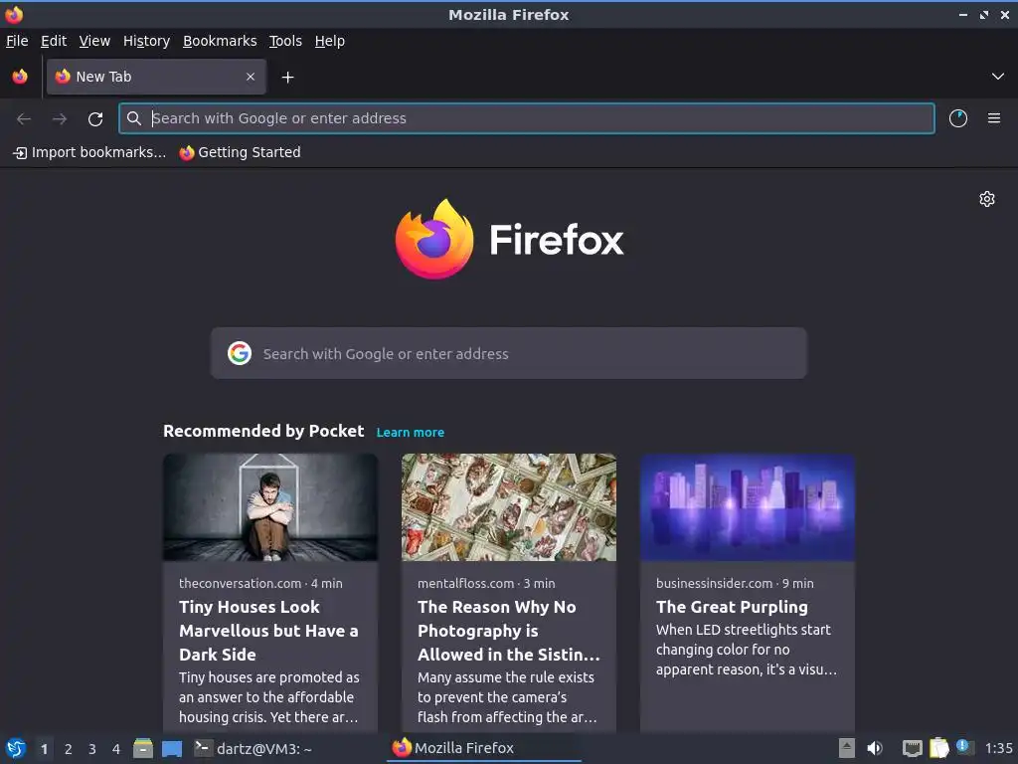Screen dimensions: 1018x764
Task: Open the Pocket Learn more link
Action: (411, 433)
